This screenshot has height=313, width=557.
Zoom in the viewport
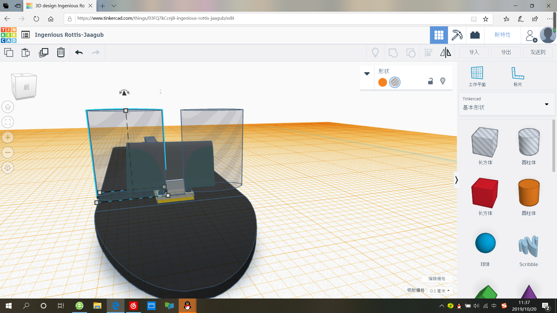click(x=8, y=137)
